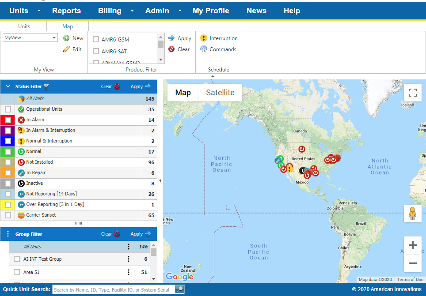426x296 pixels.
Task: Open the Admin menu
Action: [x=157, y=11]
